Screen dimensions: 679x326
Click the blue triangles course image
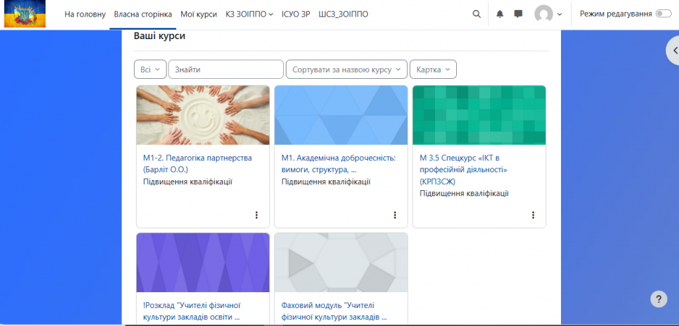(x=341, y=115)
